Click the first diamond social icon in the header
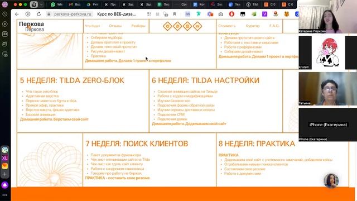The height and width of the screenshot is (201, 357). (x=167, y=26)
